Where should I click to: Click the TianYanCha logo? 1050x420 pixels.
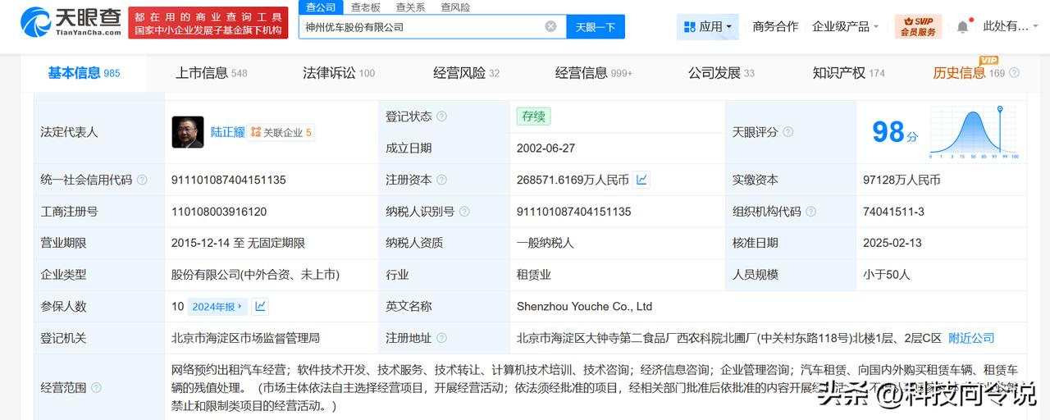pyautogui.click(x=71, y=22)
